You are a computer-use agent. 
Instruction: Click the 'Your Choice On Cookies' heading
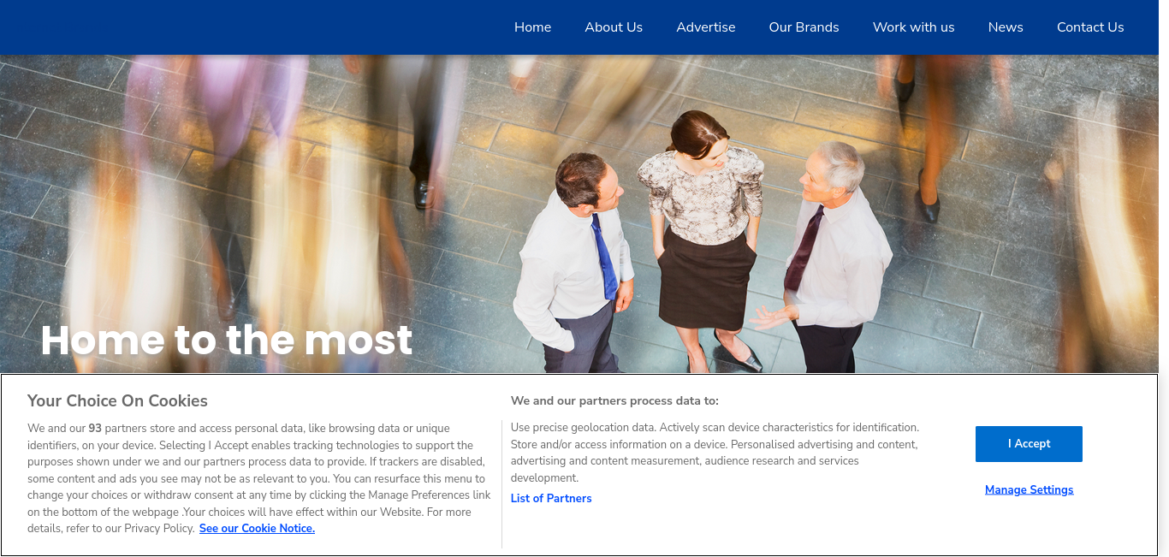[117, 401]
